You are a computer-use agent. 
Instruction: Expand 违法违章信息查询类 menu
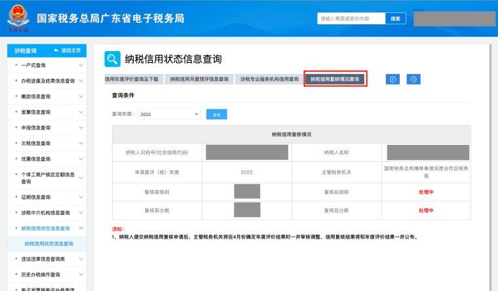47,259
